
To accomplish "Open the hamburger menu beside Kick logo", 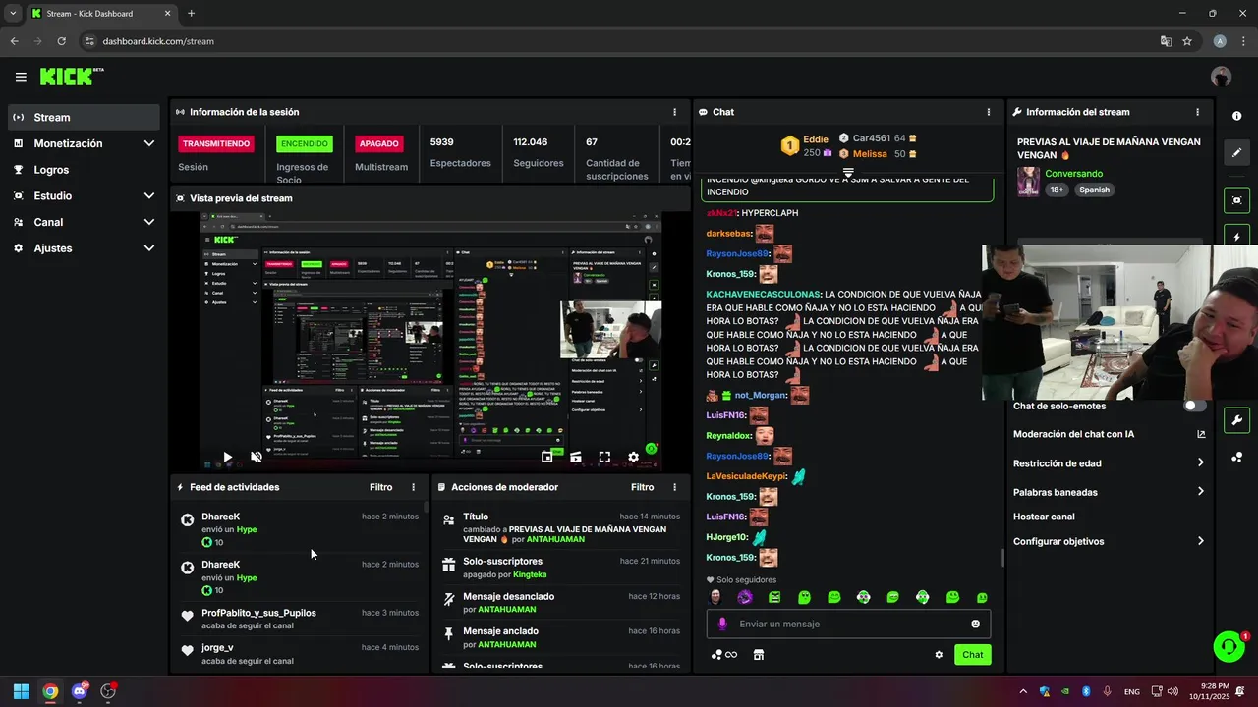I will click(x=21, y=77).
